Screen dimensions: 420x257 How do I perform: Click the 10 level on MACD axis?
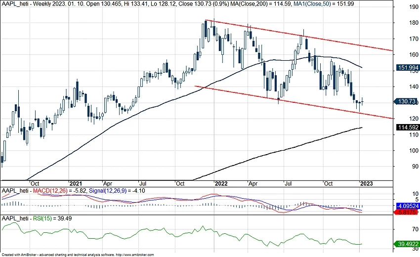click(416, 194)
